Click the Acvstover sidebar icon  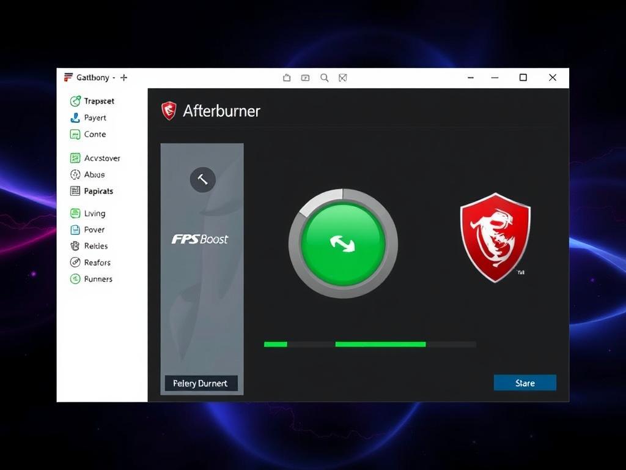(75, 158)
